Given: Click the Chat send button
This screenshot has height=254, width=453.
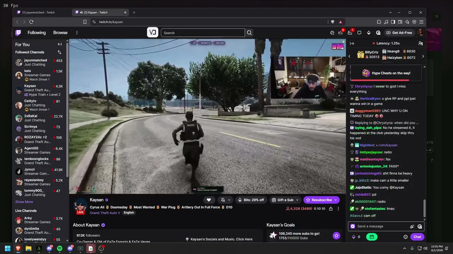Looking at the screenshot, I should pyautogui.click(x=417, y=237).
